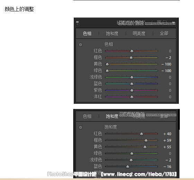194x180 pixels.
Task: Collapse the HSL panel with the header triangle
Action: (174, 23)
